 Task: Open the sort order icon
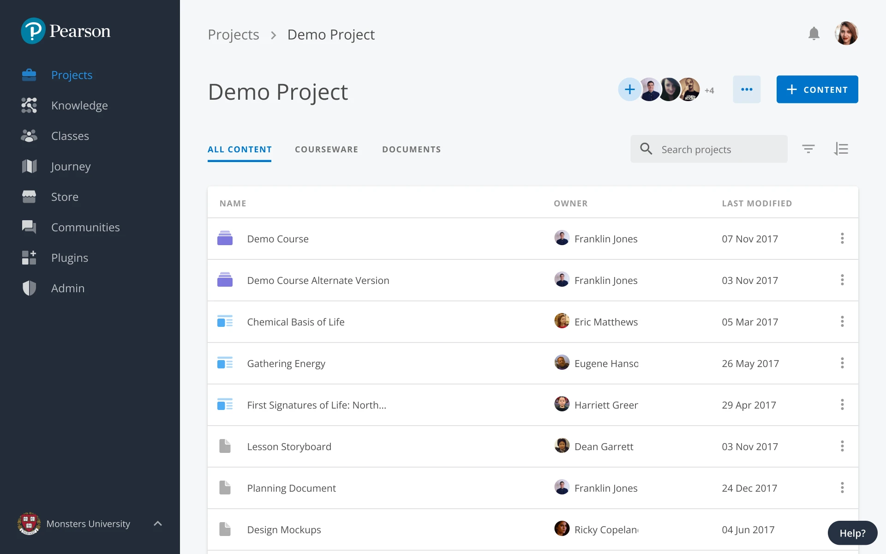pyautogui.click(x=841, y=149)
